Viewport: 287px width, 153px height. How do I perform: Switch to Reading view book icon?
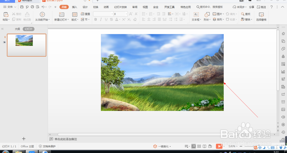pyautogui.click(x=205, y=146)
